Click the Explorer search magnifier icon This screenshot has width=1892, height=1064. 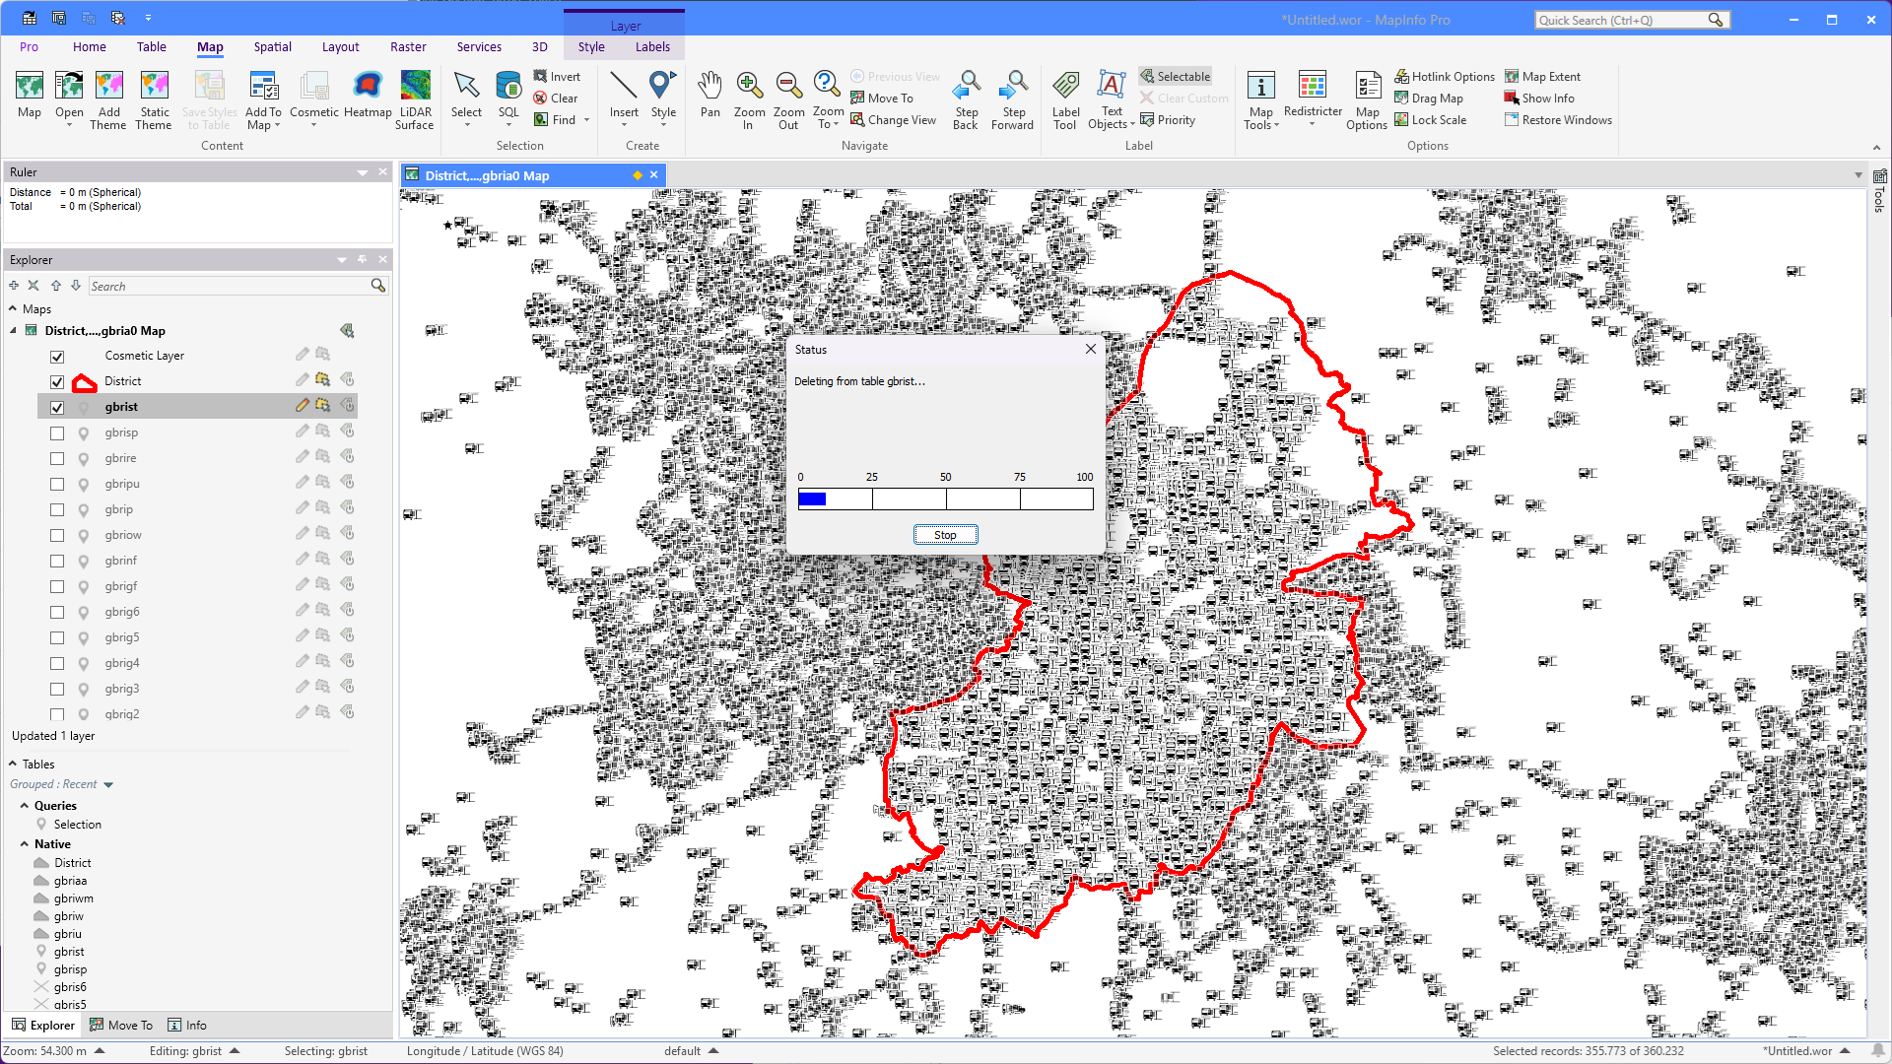coord(378,286)
